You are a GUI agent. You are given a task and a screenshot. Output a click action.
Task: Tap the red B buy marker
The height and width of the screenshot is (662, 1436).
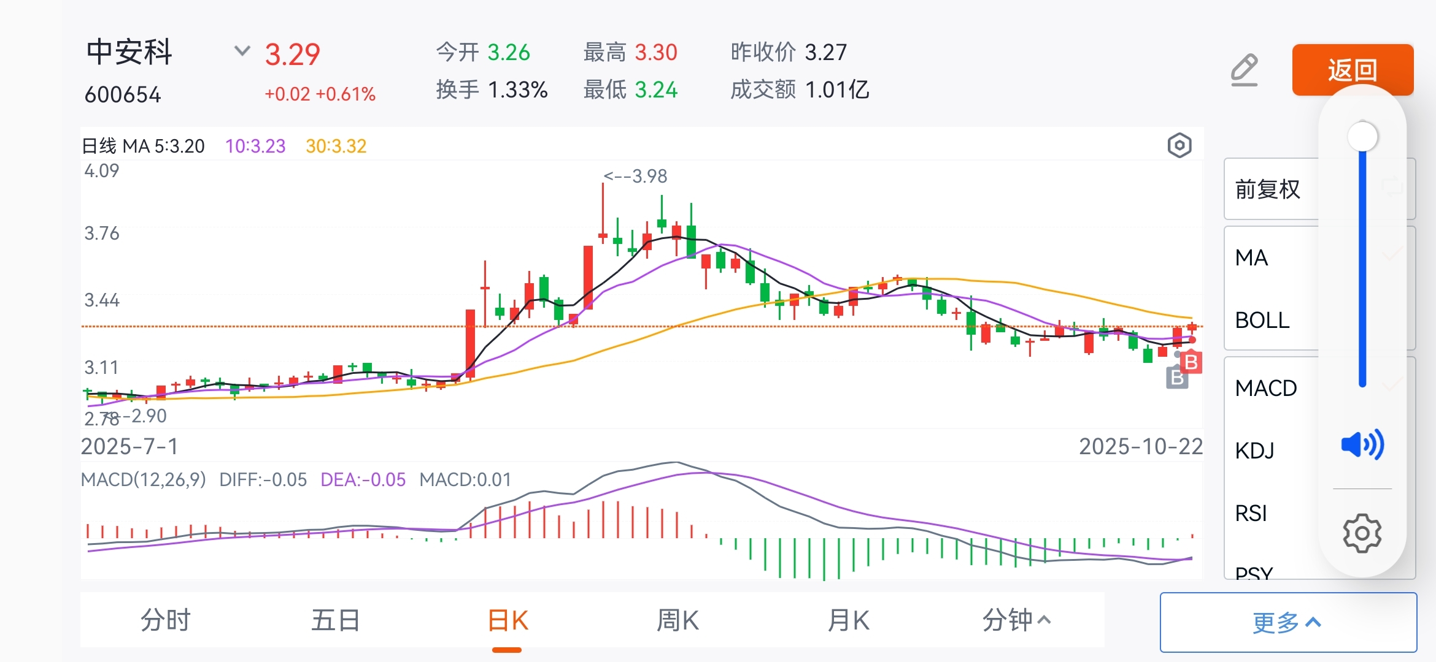1191,363
